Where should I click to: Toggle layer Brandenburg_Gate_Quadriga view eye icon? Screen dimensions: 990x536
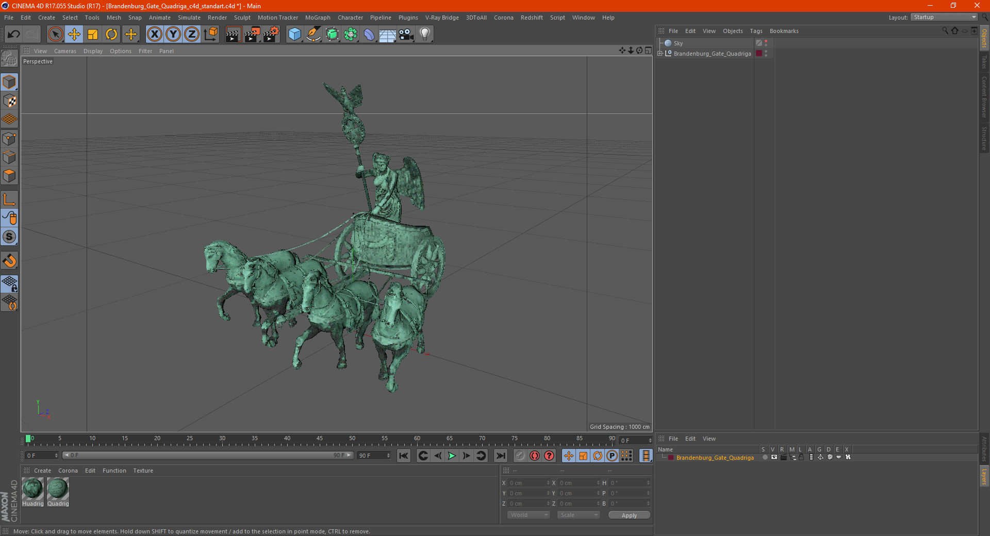[x=774, y=457]
